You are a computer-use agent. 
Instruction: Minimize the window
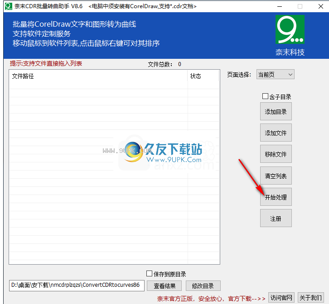click(280, 6)
